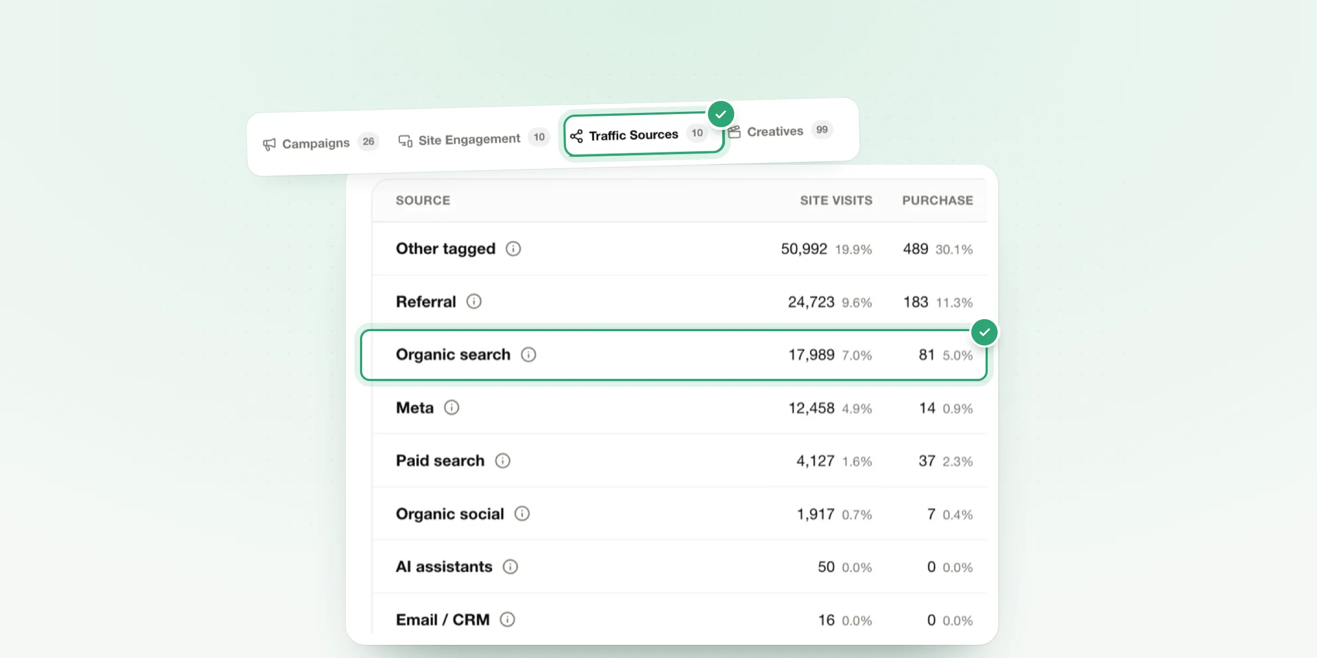Sort by the SOURCE column header

pyautogui.click(x=423, y=201)
